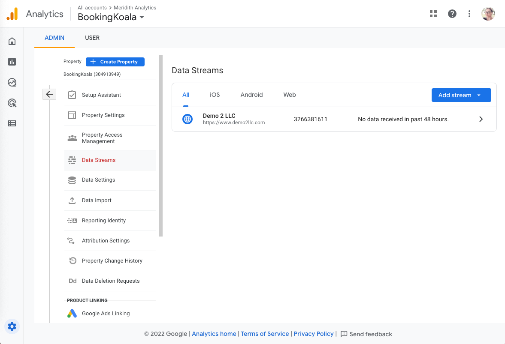This screenshot has height=344, width=505.
Task: Select the iOS streams tab
Action: (215, 95)
